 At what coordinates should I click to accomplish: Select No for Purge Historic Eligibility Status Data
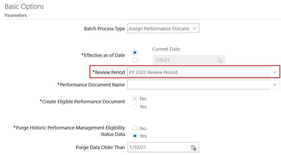coord(135,128)
